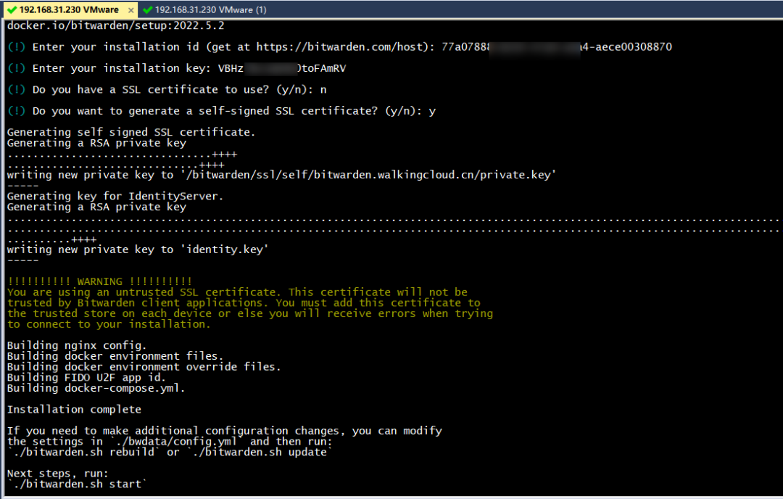Click the './bwdata/config.yml' settings line
The width and height of the screenshot is (783, 499).
click(170, 442)
